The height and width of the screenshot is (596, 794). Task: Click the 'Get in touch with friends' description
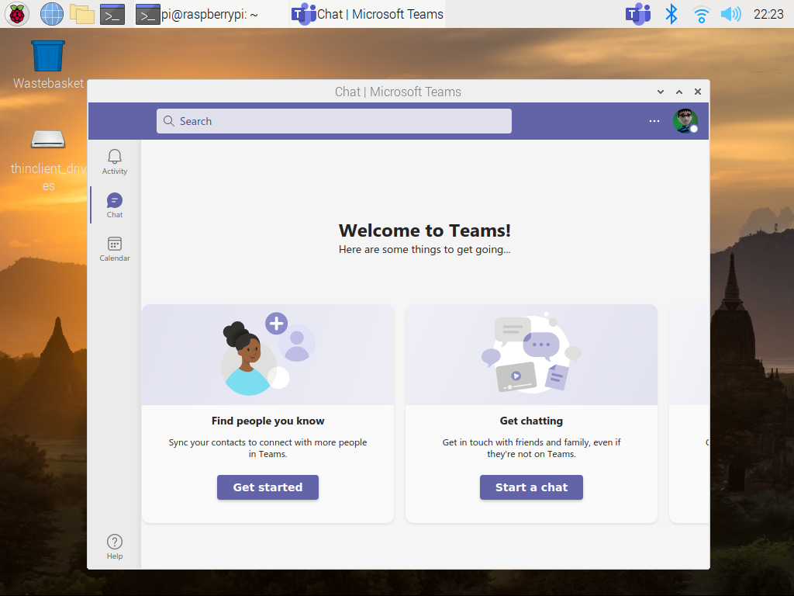[x=531, y=448]
